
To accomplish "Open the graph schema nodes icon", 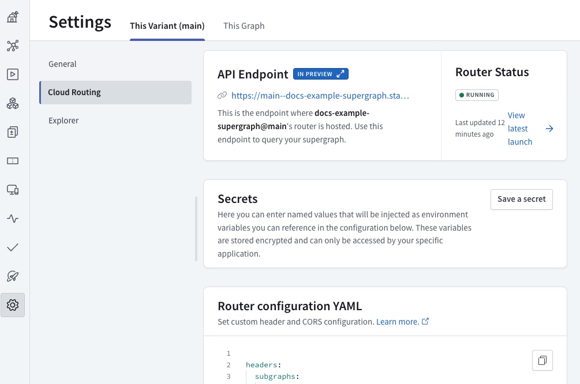I will point(13,46).
